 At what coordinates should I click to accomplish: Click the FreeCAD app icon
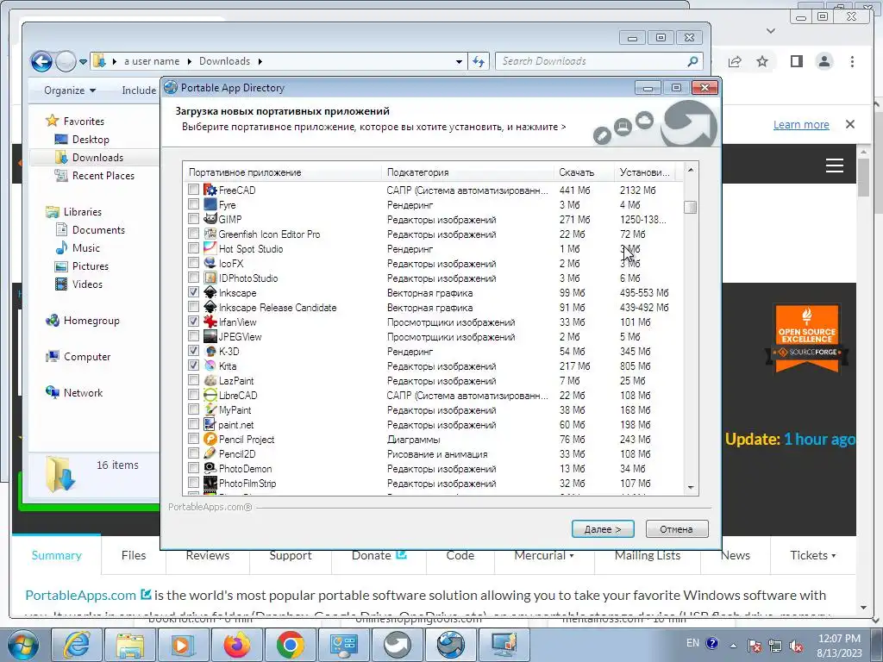click(x=210, y=190)
